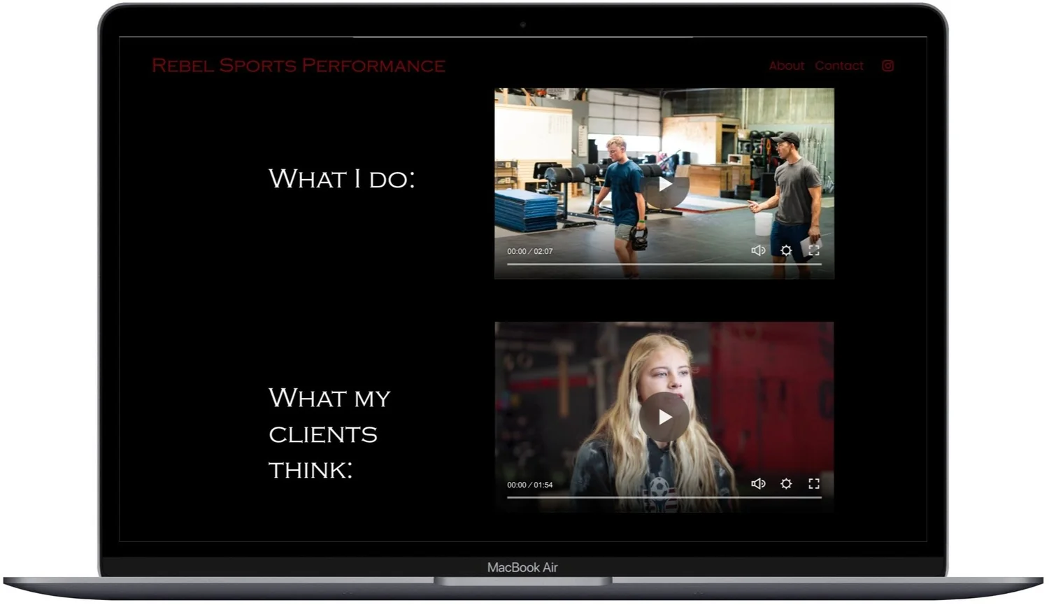Seek on the client testimonial video progress bar
The image size is (1049, 605).
(664, 497)
